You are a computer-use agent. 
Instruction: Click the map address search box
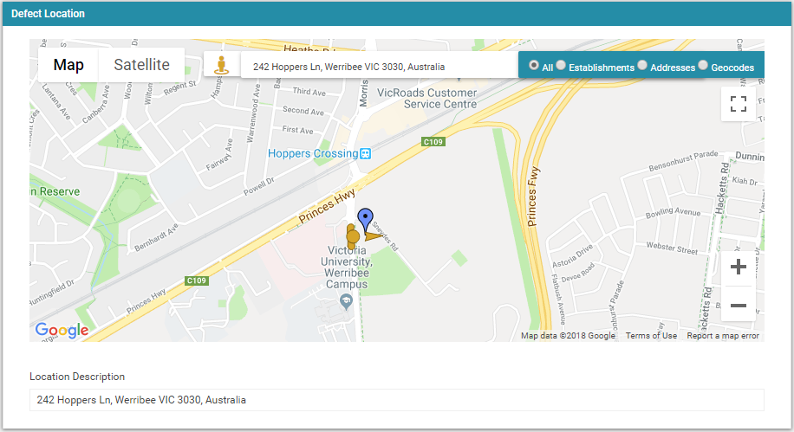(380, 67)
